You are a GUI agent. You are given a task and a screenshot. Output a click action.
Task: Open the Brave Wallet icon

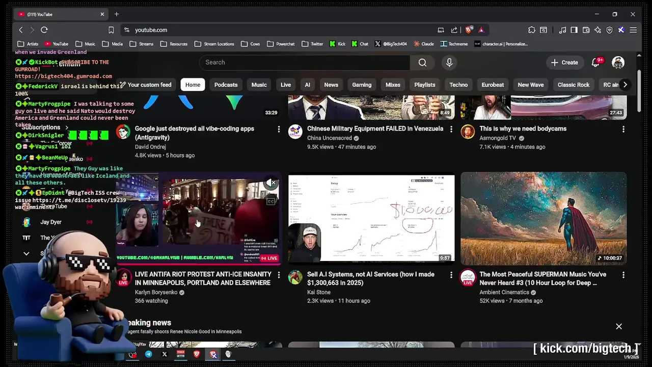tap(586, 30)
